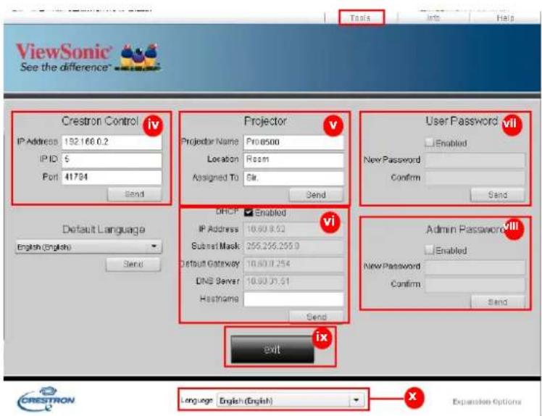Select network IP Address field
542x416 pixels.
(x=293, y=229)
